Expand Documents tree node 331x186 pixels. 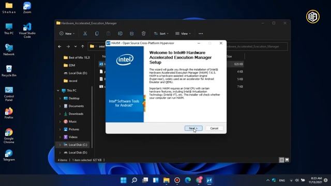point(60,106)
